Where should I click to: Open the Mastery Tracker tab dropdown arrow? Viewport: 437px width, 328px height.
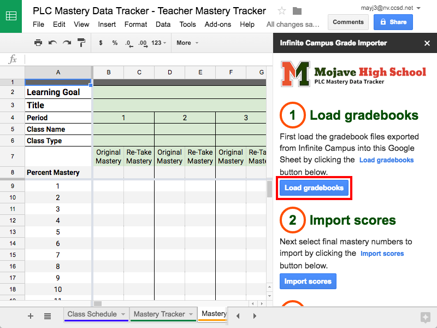click(191, 314)
